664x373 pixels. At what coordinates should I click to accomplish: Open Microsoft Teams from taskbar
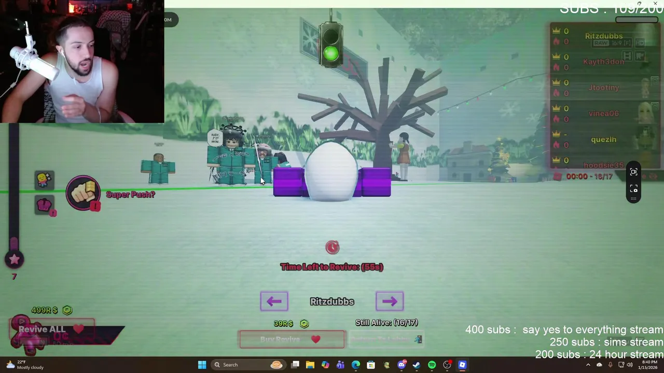pyautogui.click(x=340, y=365)
